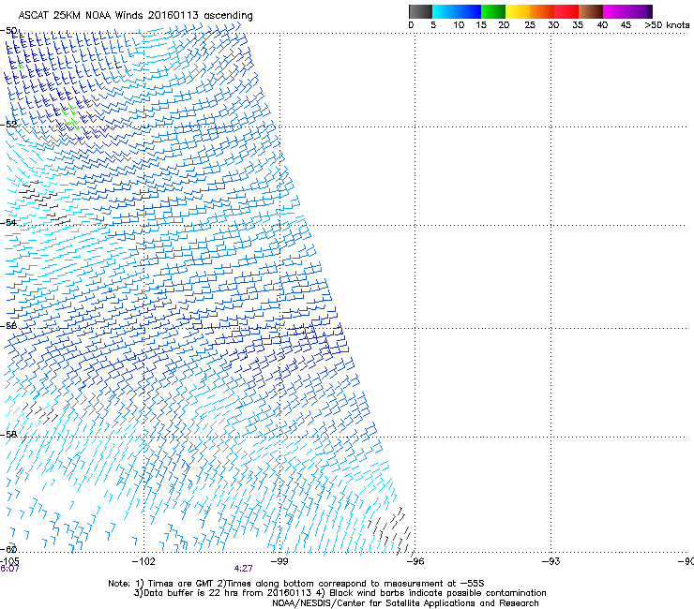Screen dimensions: 694x609
Task: Click the -93 longitude axis label
Action: 551,561
